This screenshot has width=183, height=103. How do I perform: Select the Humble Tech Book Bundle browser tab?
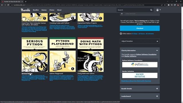[x=12, y=2]
